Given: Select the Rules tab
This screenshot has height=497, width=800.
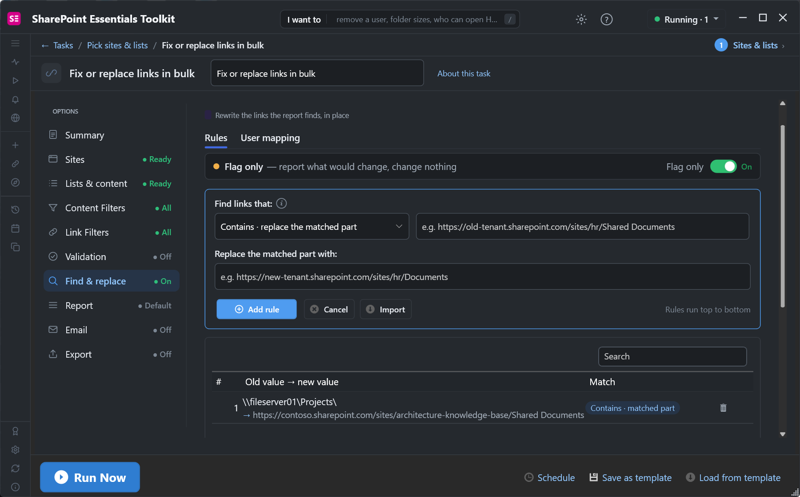Looking at the screenshot, I should 216,138.
